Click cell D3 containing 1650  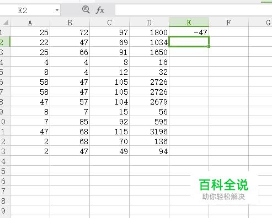point(149,52)
